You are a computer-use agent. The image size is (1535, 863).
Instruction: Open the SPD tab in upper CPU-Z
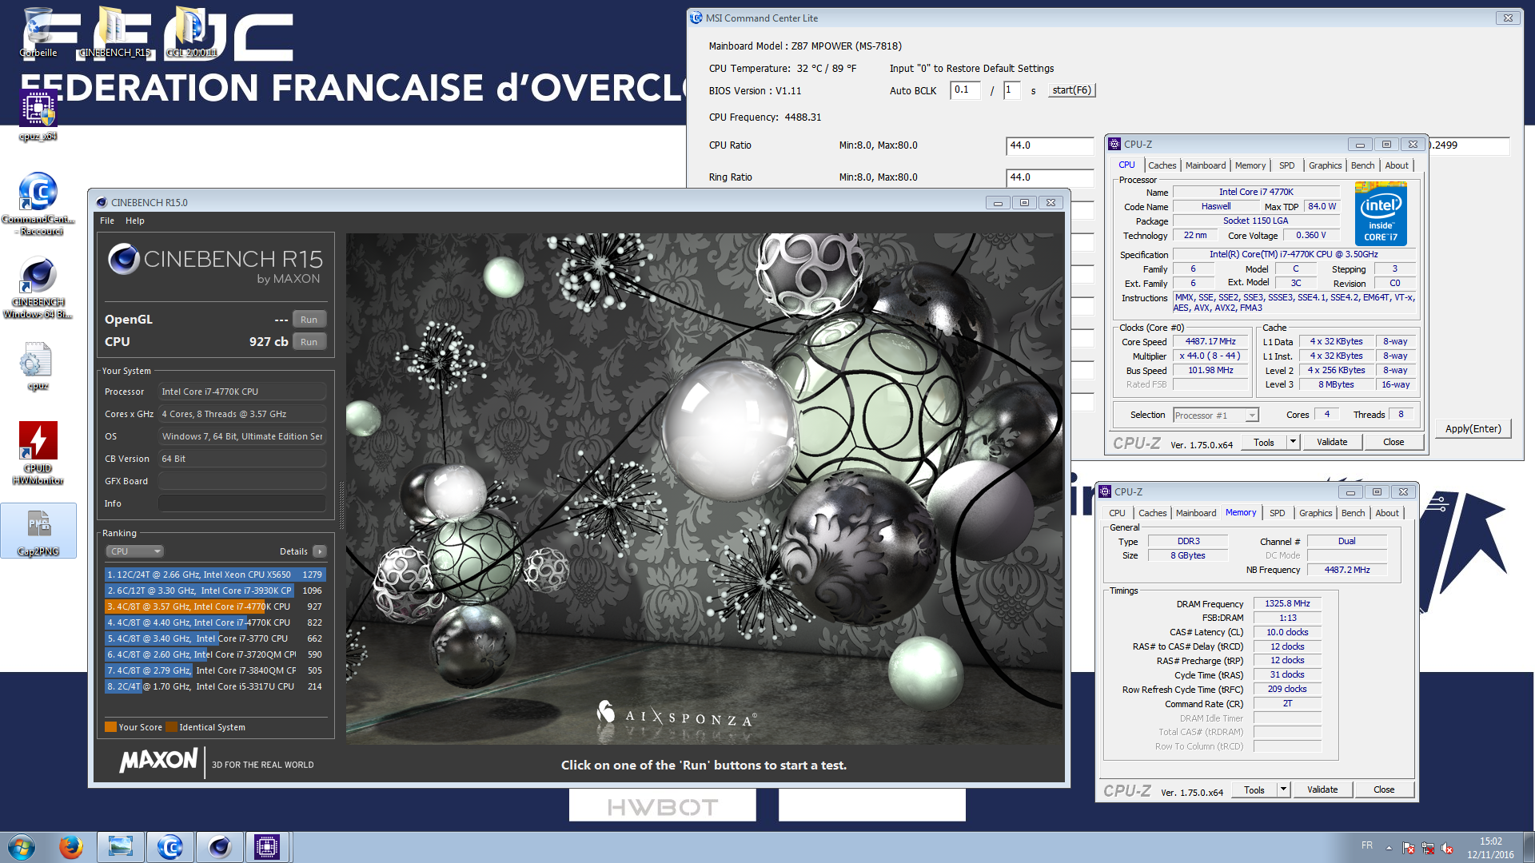1287,165
